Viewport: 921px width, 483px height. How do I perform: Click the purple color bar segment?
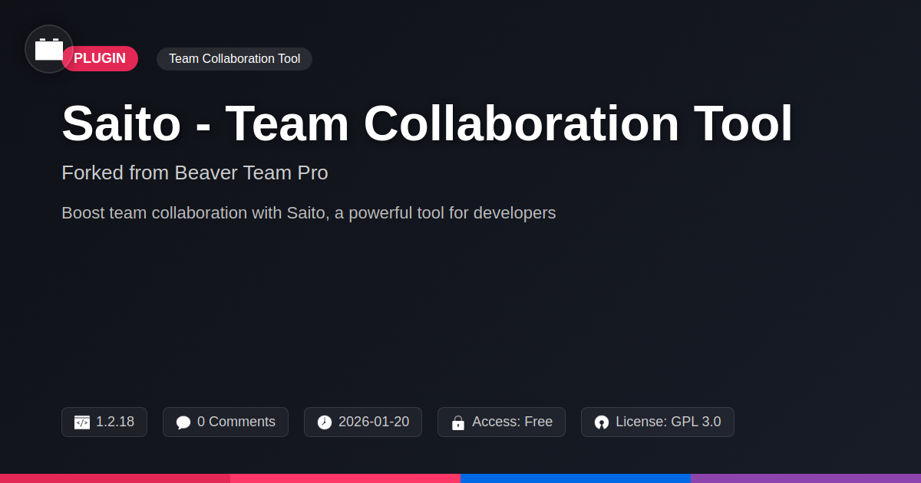[x=806, y=478]
